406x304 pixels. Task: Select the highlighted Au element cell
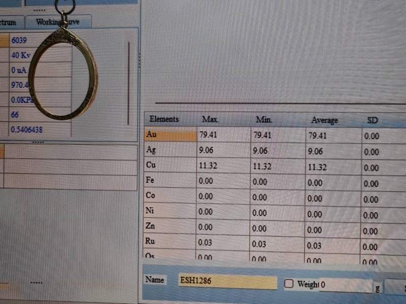coord(170,135)
